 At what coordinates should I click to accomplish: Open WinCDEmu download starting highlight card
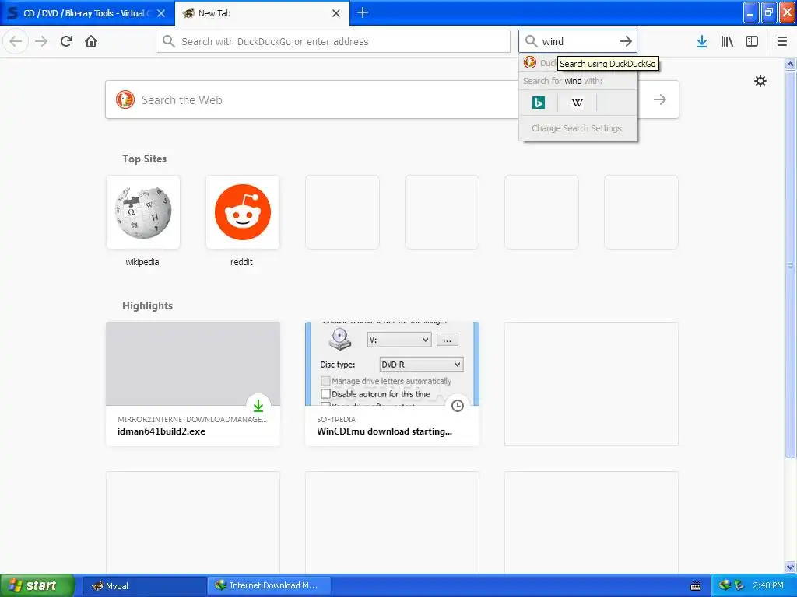(392, 384)
